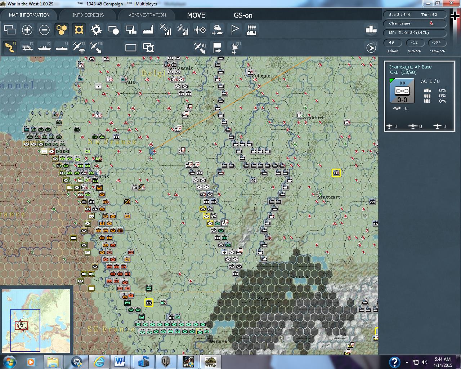461x369 pixels.
Task: Open the MAP INFORMATION tab
Action: click(x=29, y=15)
